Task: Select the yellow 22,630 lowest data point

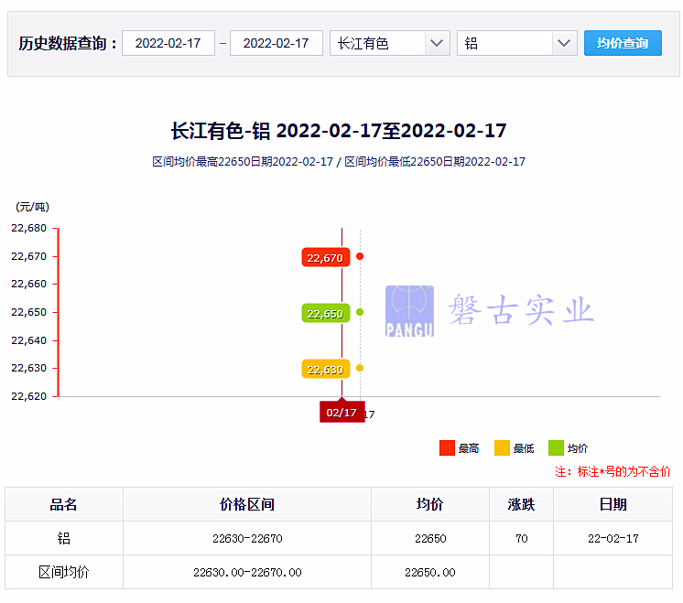Action: point(360,368)
